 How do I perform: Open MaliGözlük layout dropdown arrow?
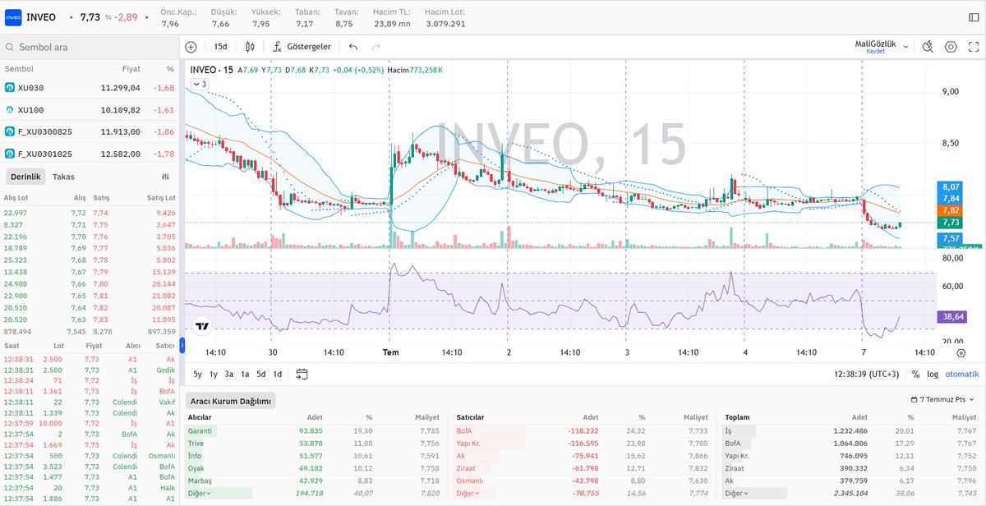[x=905, y=47]
